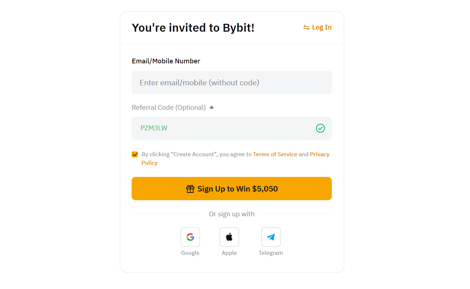
Task: Select the Apple sign-up icon
Action: coord(229,237)
